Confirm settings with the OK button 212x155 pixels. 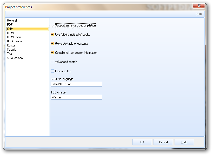tap(142, 142)
